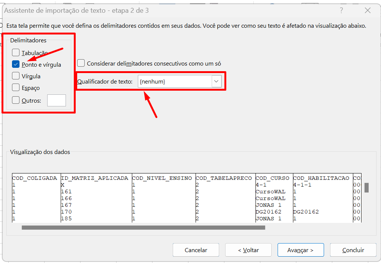
Task: Click the Avançar button
Action: [x=300, y=250]
